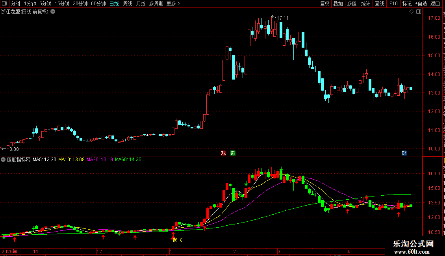Click the MA5: 13.20 indicator value
This screenshot has width=445, height=256.
(x=44, y=160)
